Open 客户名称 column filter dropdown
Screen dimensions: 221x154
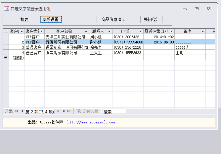[86, 32]
